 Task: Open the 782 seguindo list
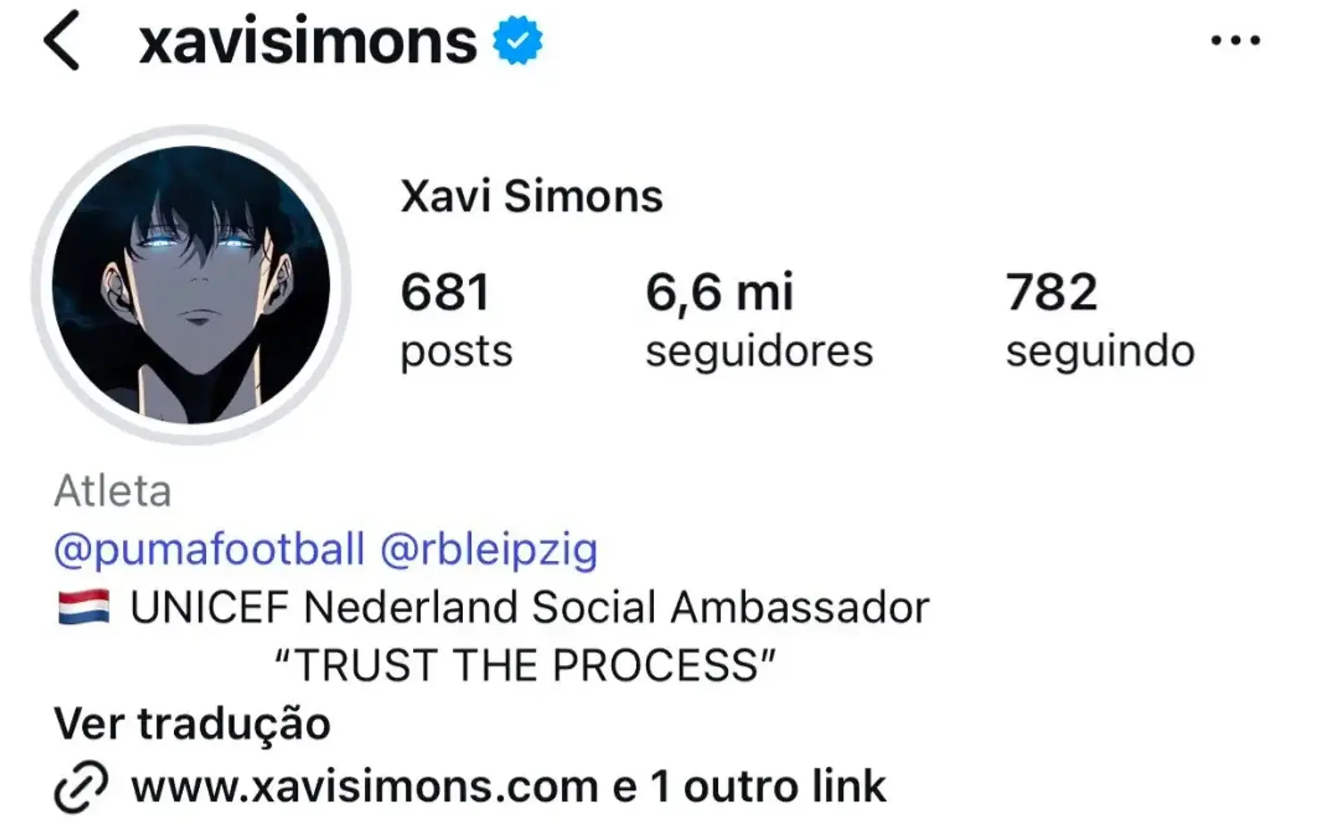(x=1100, y=320)
